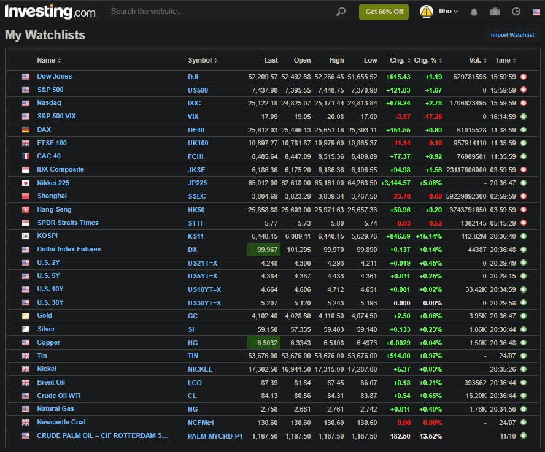Click the South Korea flag beside KOSPI
The height and width of the screenshot is (452, 545).
click(26, 236)
